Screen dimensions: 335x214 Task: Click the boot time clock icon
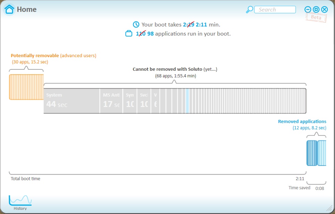point(136,24)
